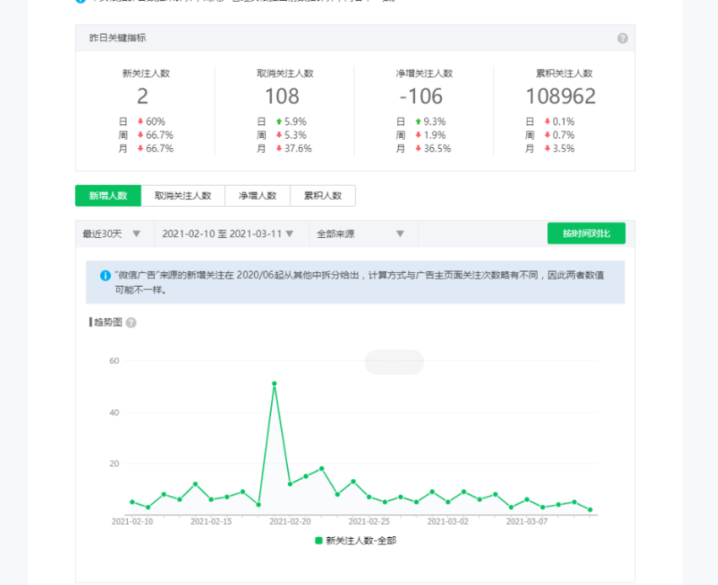Expand the 全部来源 source dropdown
The width and height of the screenshot is (718, 585).
[x=364, y=234]
